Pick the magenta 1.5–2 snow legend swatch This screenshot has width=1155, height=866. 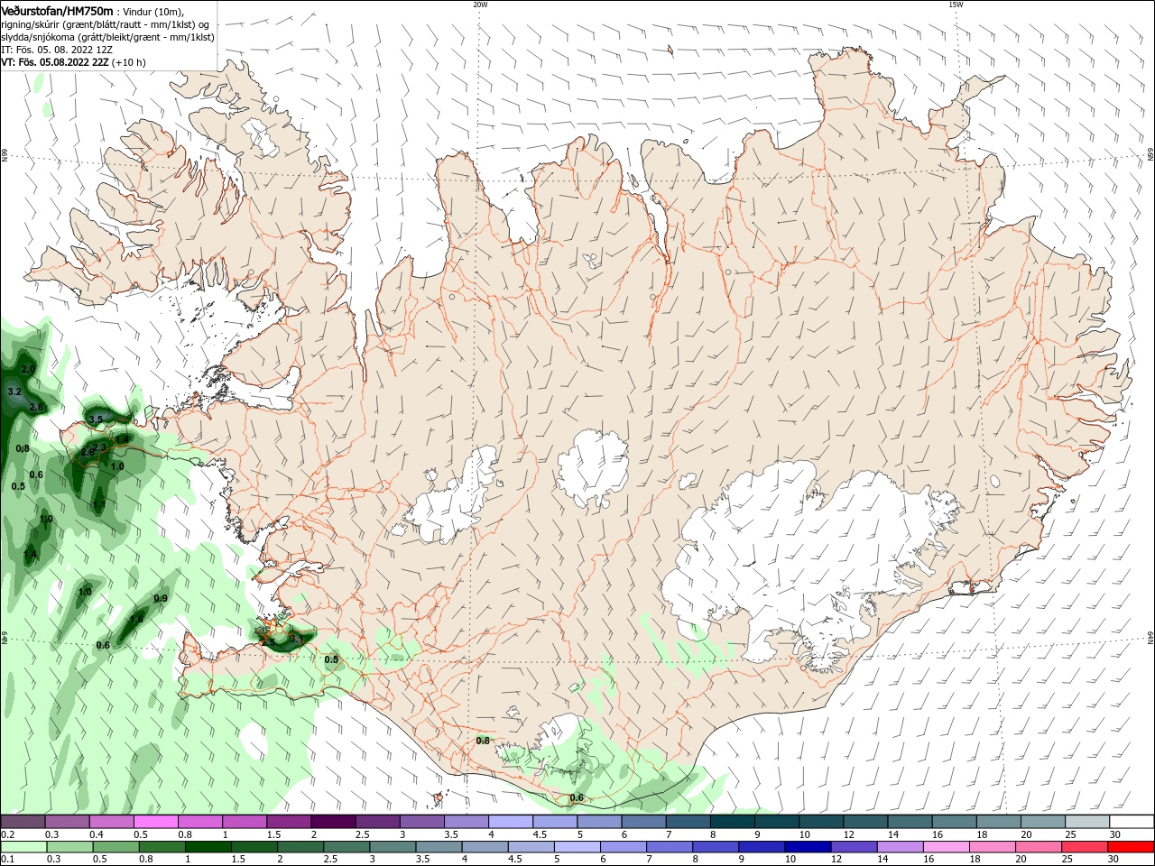[x=289, y=822]
